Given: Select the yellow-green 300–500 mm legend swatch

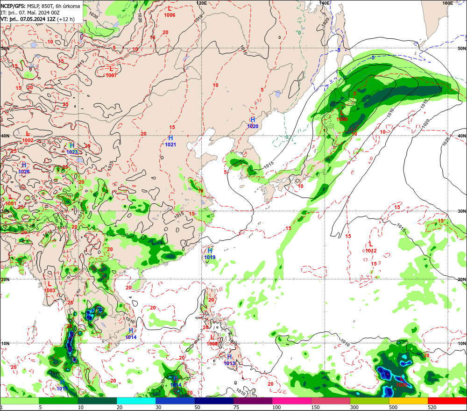Looking at the screenshot, I should coord(369,401).
